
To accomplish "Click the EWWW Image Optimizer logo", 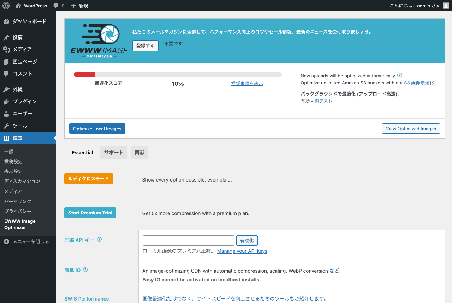I will (99, 41).
